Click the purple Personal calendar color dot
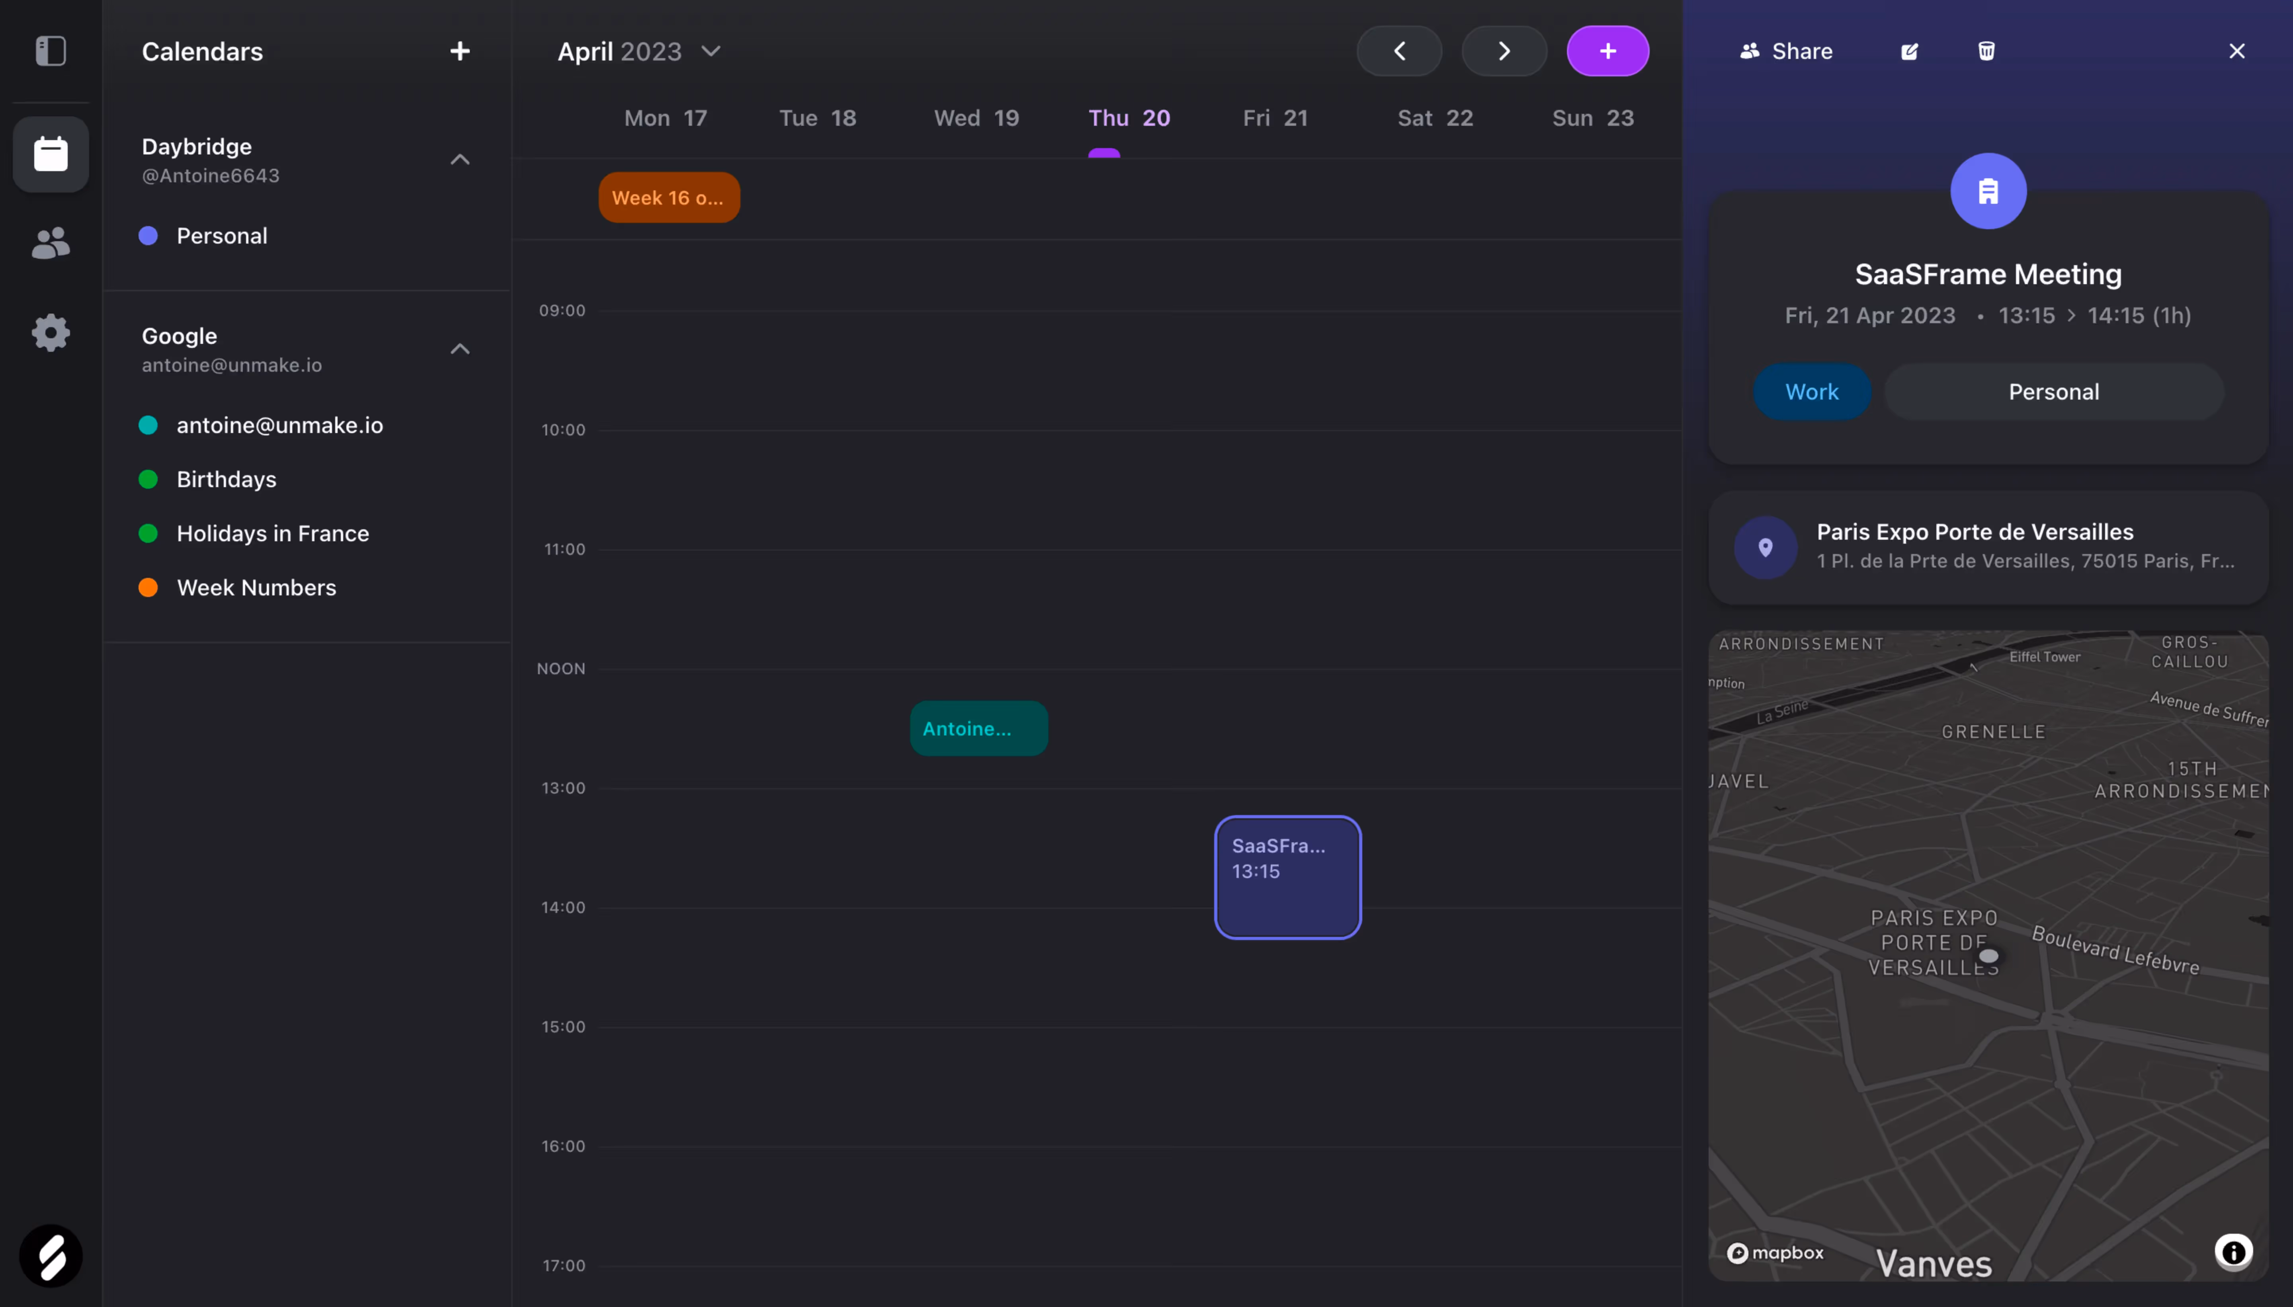 pos(148,236)
